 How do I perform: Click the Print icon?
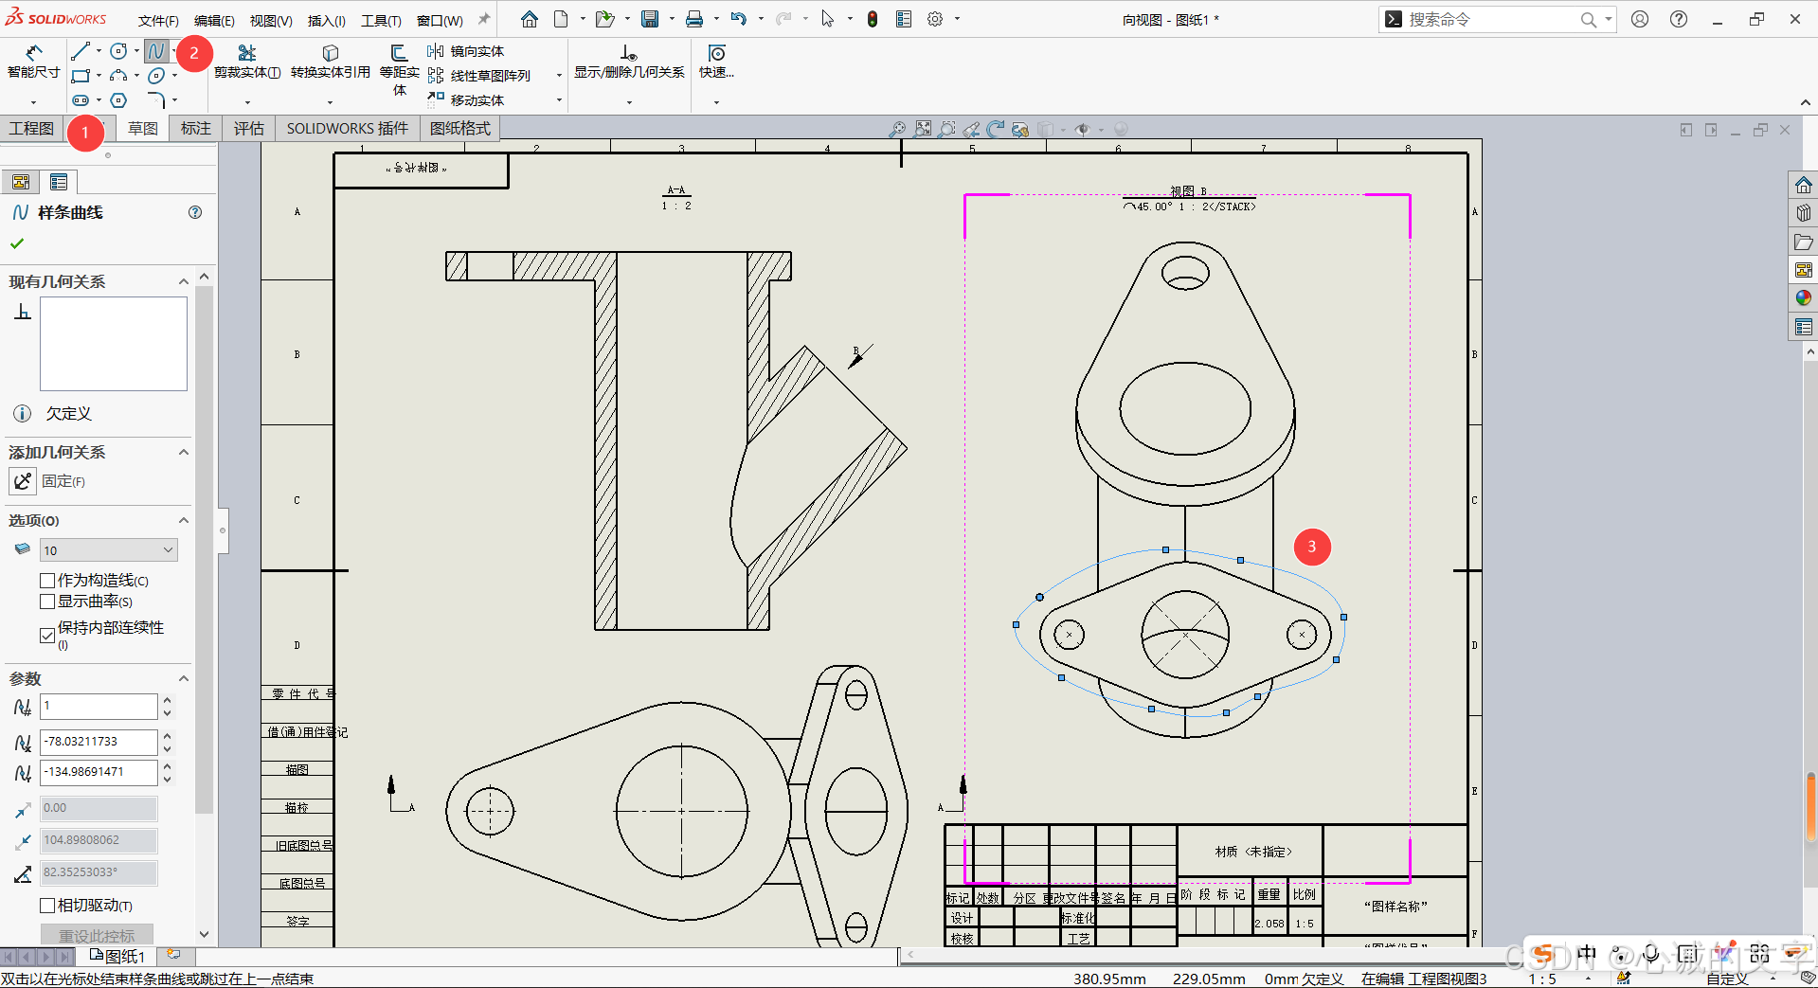pos(694,19)
